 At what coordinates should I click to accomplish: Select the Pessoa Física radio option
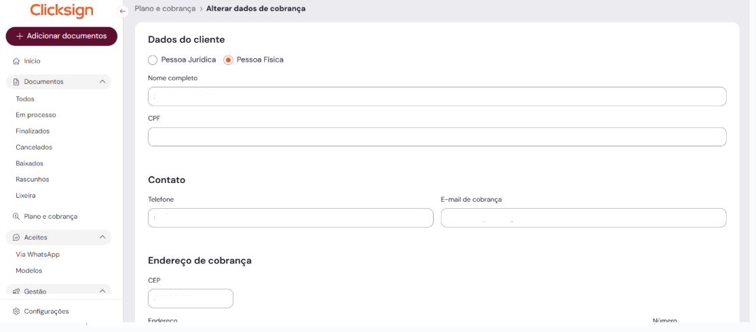229,60
